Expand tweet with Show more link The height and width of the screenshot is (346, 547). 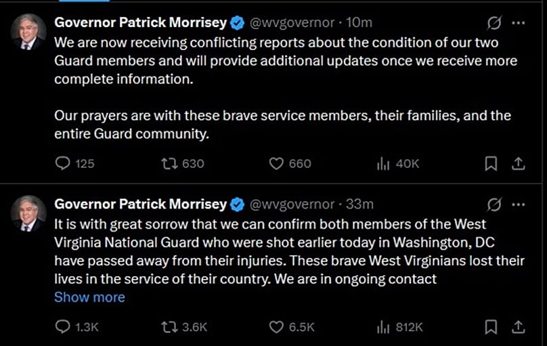click(89, 297)
